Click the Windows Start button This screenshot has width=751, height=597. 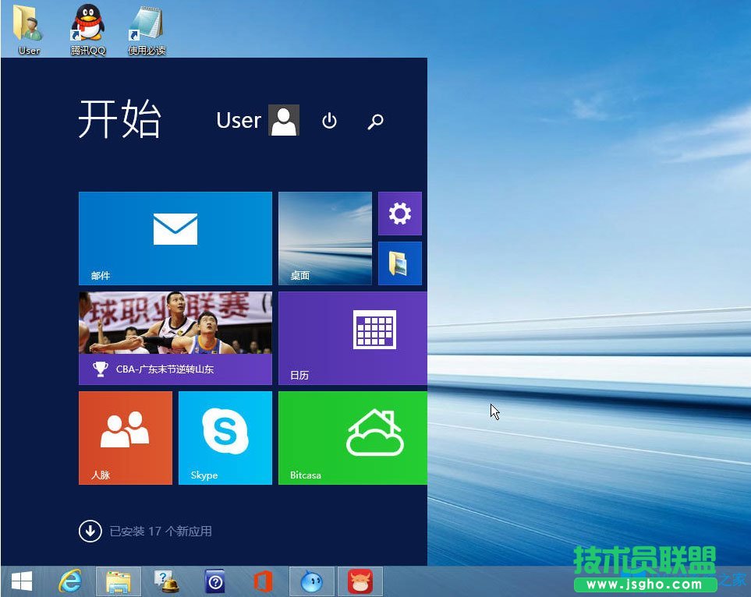(x=21, y=581)
